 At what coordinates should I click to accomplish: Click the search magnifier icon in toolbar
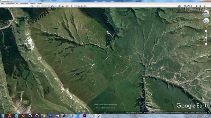[x=32, y=6]
